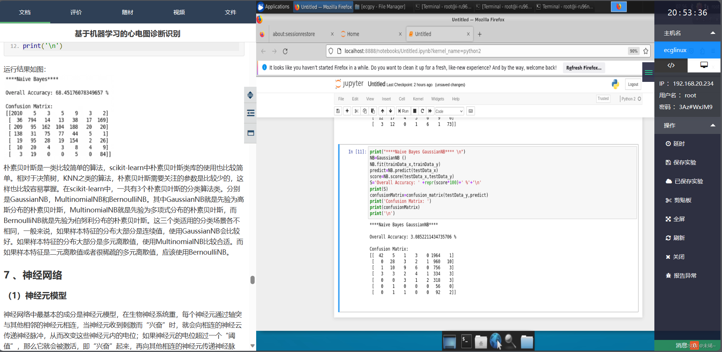Reload the current Firefox page
Image resolution: width=722 pixels, height=352 pixels.
point(285,51)
